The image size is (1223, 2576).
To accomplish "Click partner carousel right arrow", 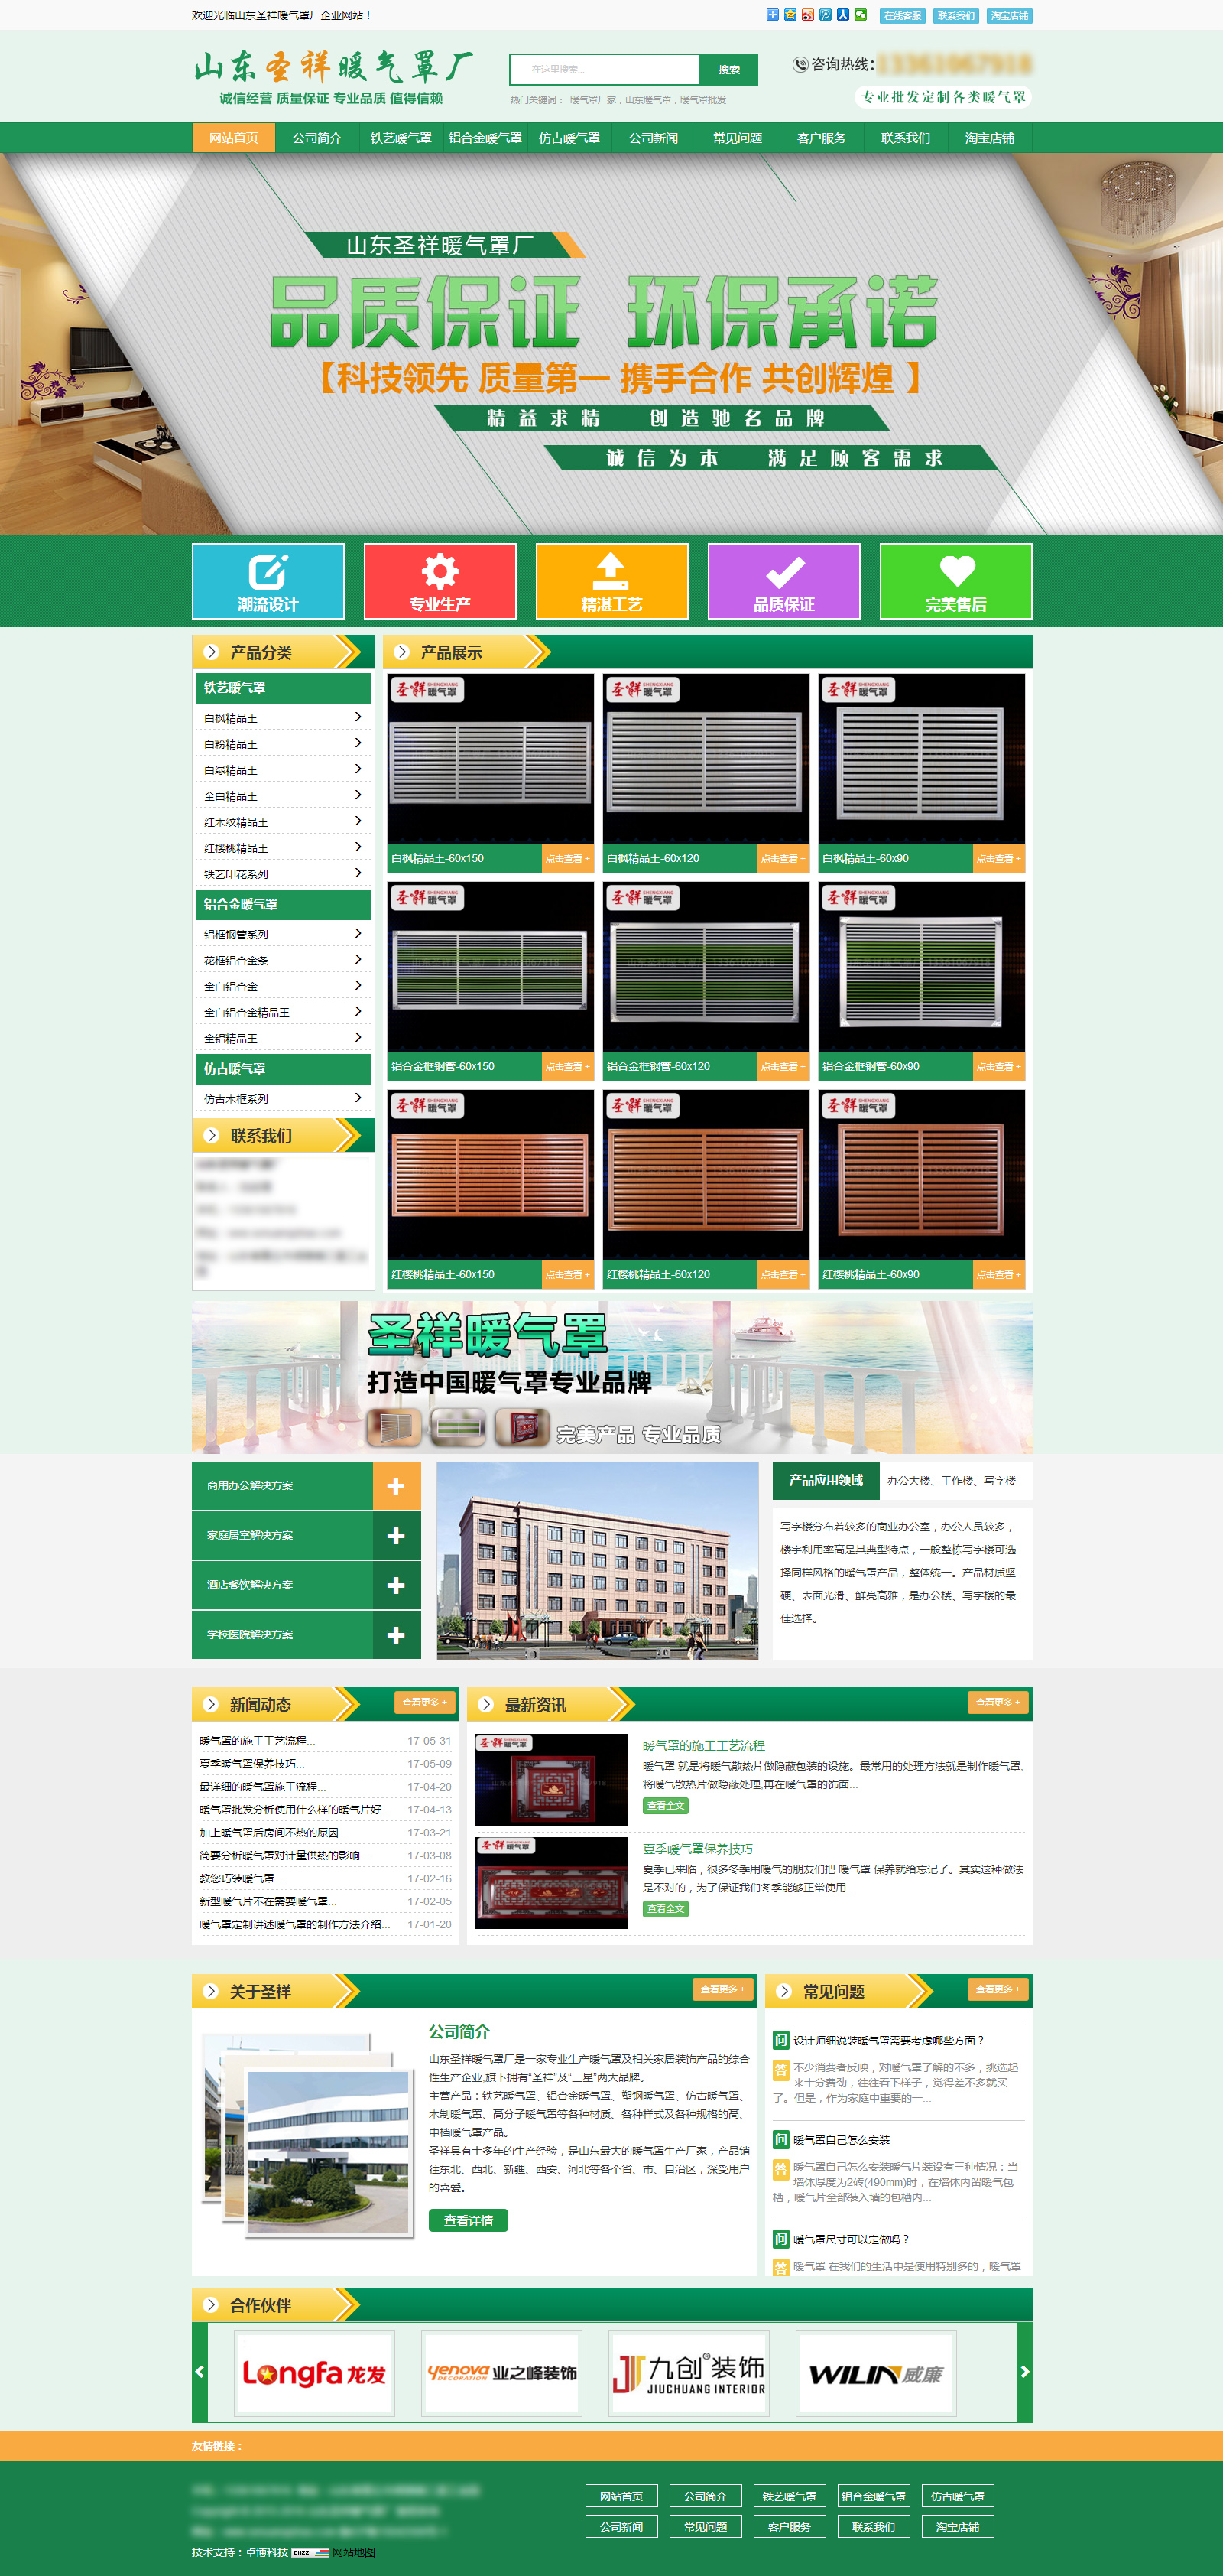I will pyautogui.click(x=1024, y=2371).
